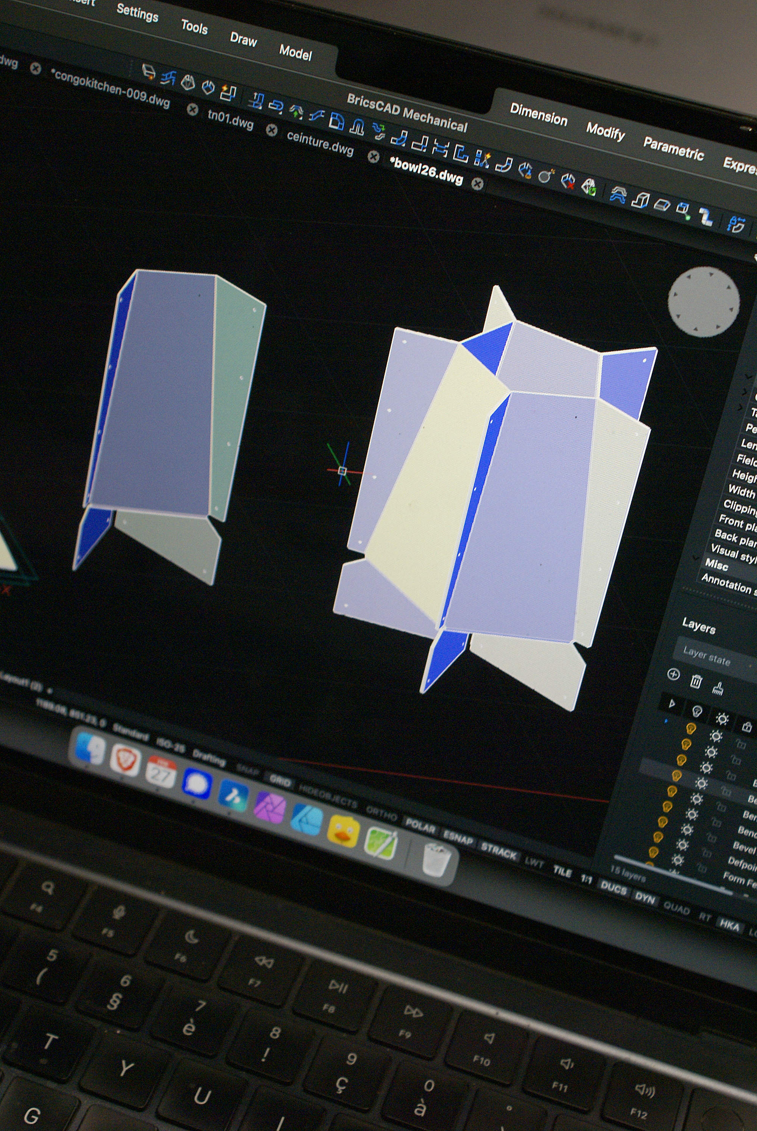
Task: Collapse the Misc section in properties panel
Action: [695, 558]
